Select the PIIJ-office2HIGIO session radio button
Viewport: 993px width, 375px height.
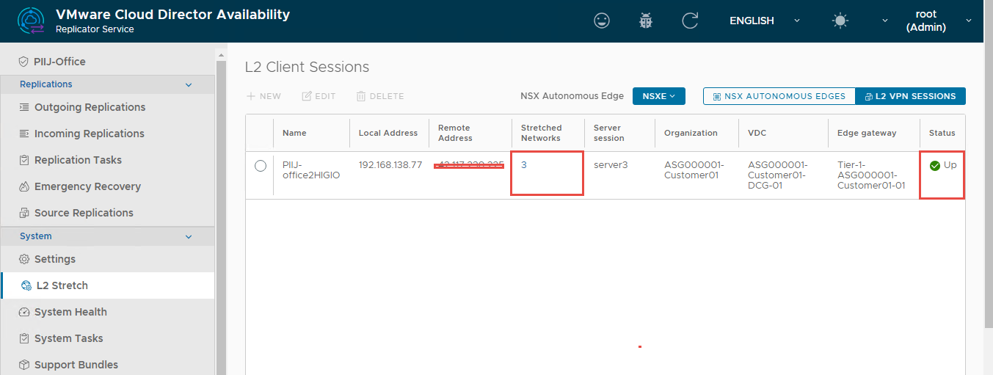260,166
